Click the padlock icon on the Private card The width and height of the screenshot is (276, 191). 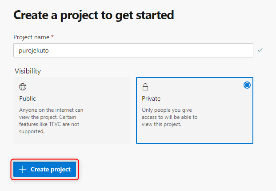145,87
